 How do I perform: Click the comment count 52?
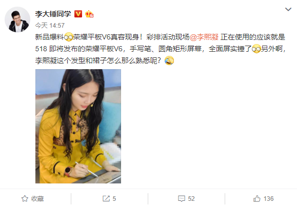point(191,199)
